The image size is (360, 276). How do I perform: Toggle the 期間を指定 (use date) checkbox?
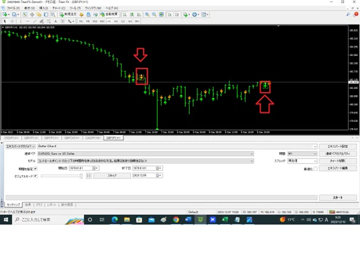point(36,169)
